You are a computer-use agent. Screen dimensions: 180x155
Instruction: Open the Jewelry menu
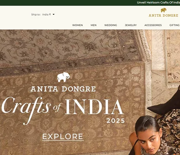tap(131, 25)
